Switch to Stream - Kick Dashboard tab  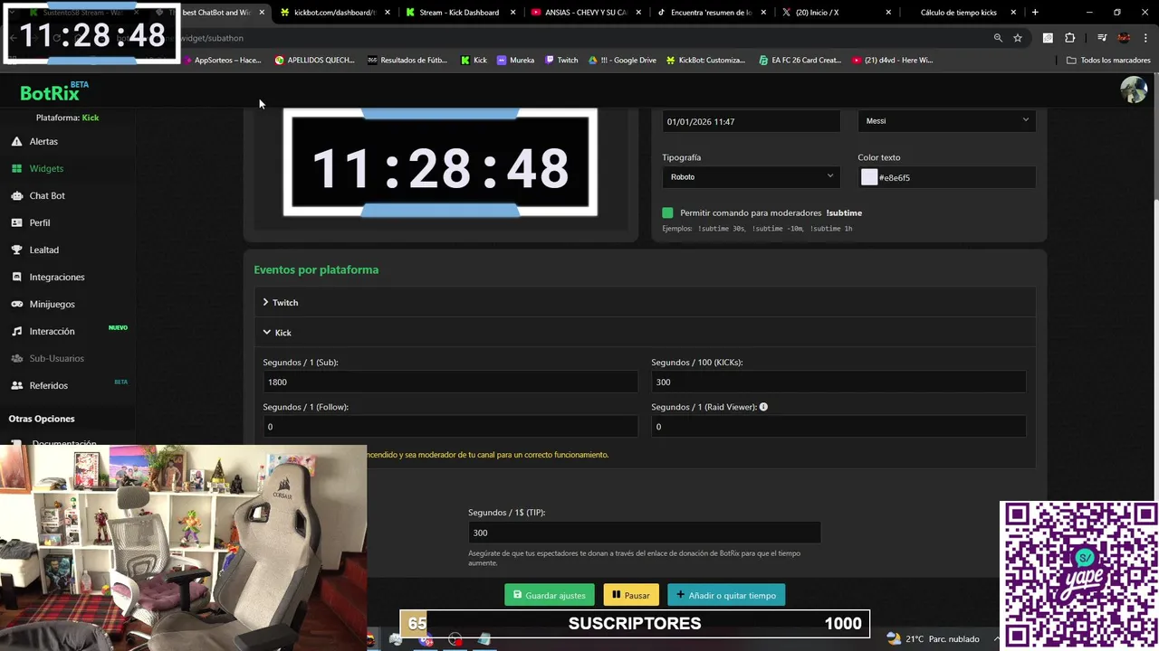pos(459,13)
